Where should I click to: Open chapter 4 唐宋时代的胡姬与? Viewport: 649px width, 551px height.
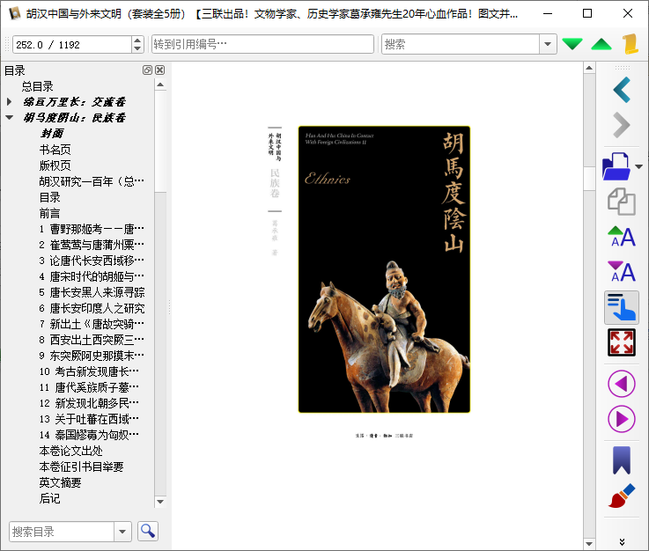coord(92,276)
